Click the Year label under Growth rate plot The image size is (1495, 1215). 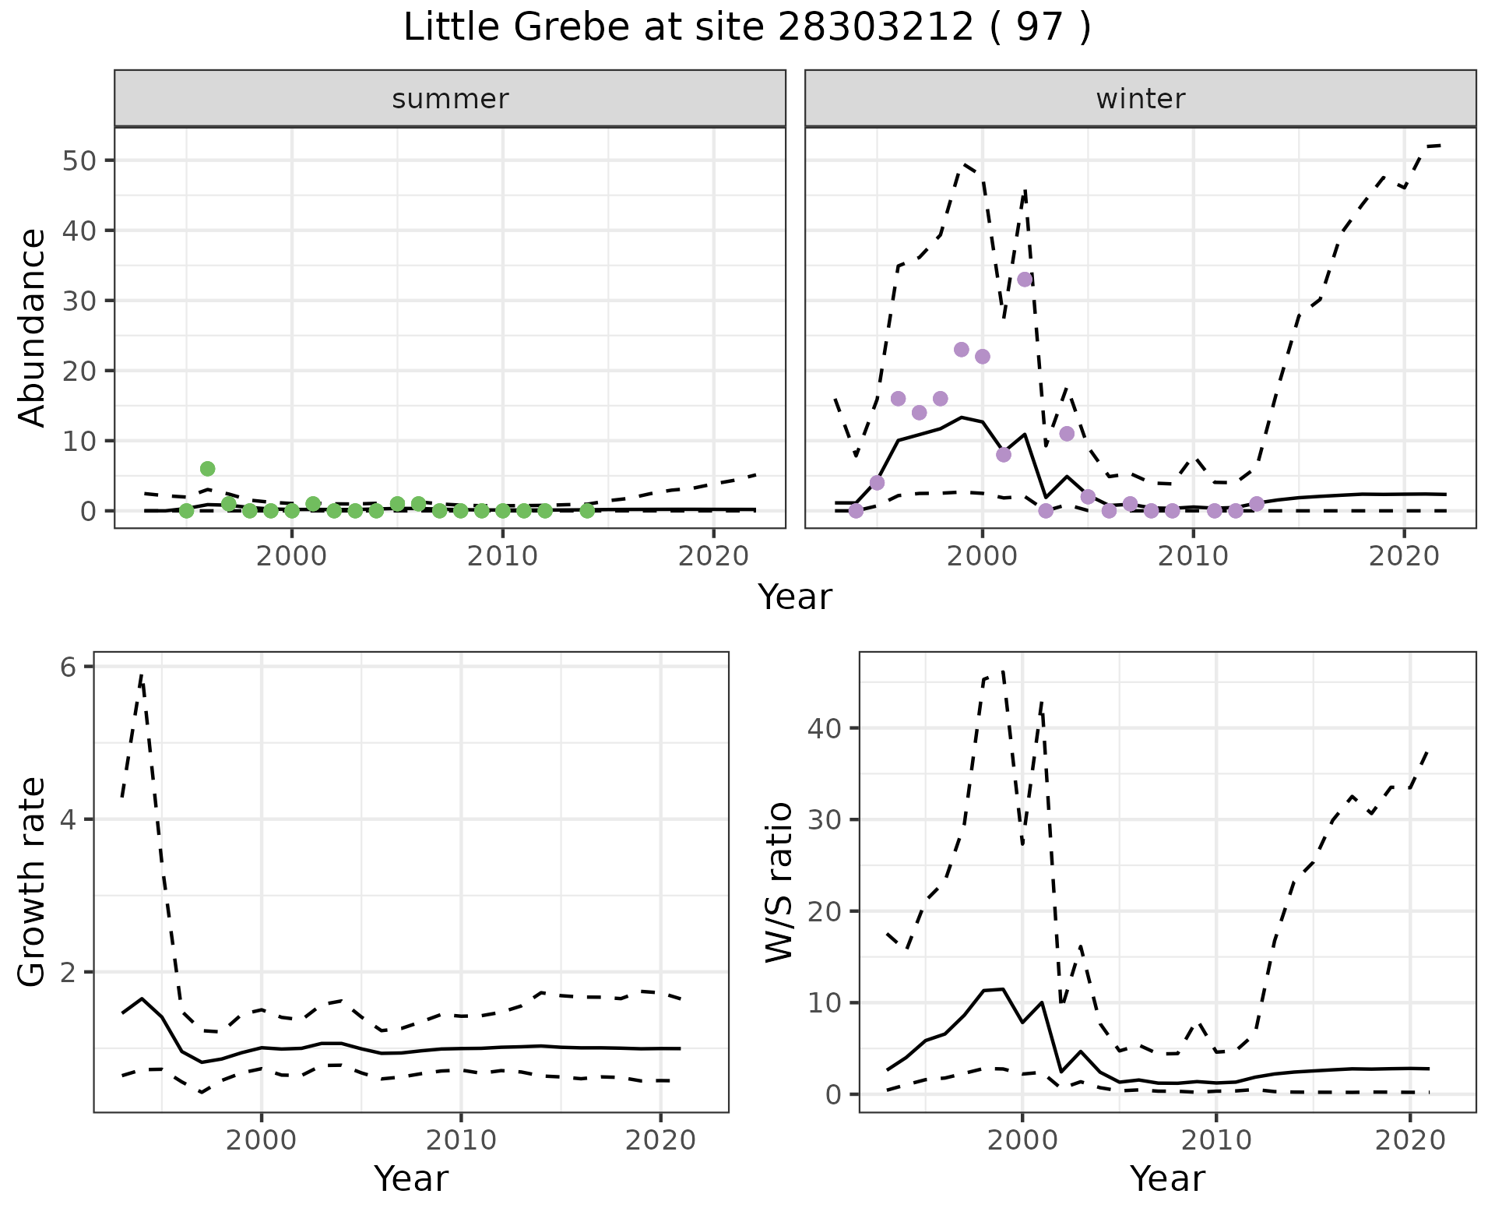[x=410, y=1178]
